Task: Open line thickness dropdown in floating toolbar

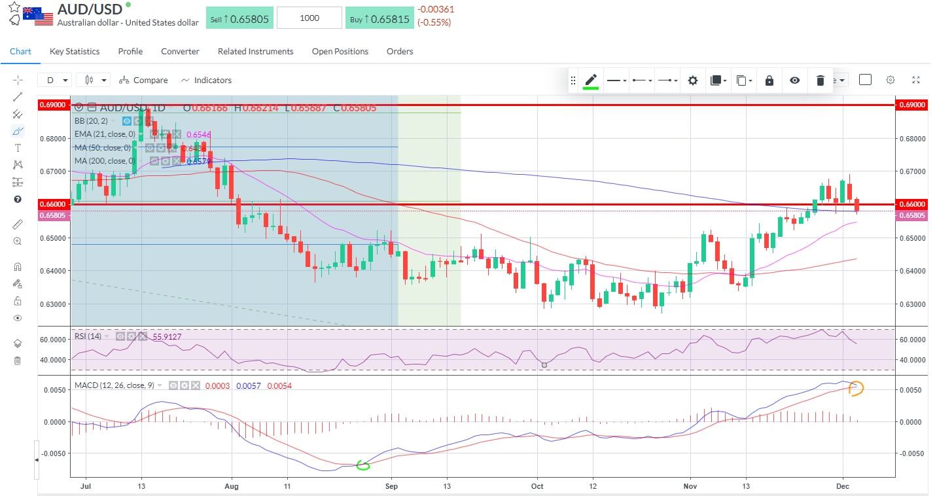Action: pyautogui.click(x=616, y=80)
